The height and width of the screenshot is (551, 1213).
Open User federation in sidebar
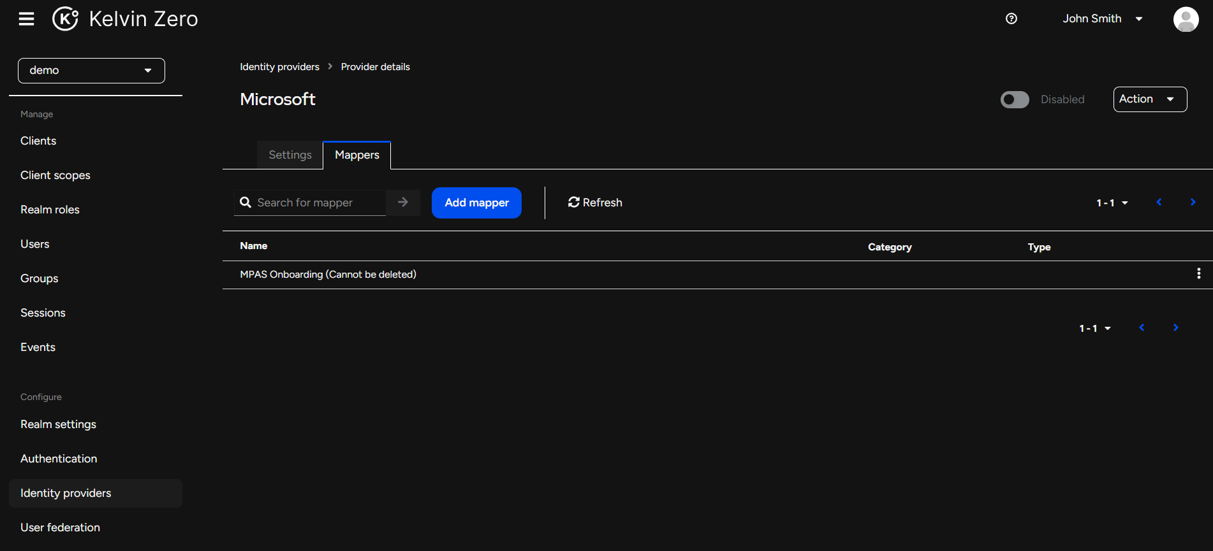pyautogui.click(x=61, y=527)
